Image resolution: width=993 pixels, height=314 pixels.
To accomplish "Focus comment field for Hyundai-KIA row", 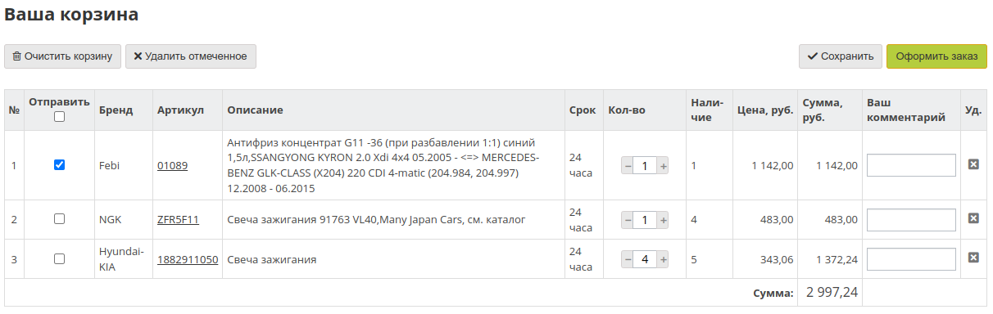I will [x=911, y=259].
